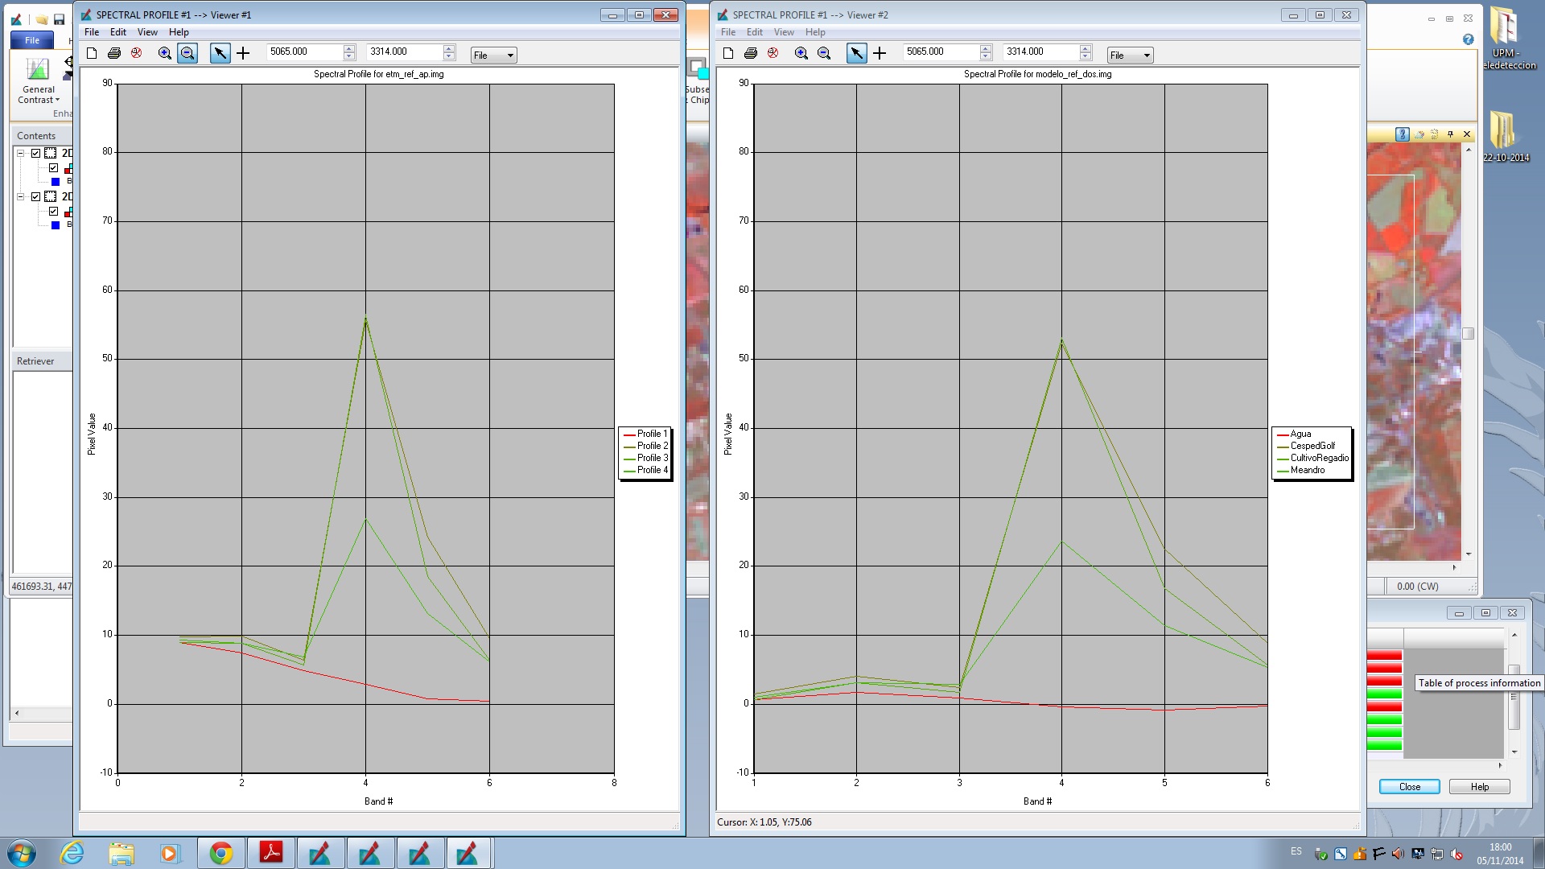Viewport: 1545px width, 869px height.
Task: Uncheck the layer checkbox under first 2D view
Action: click(53, 168)
